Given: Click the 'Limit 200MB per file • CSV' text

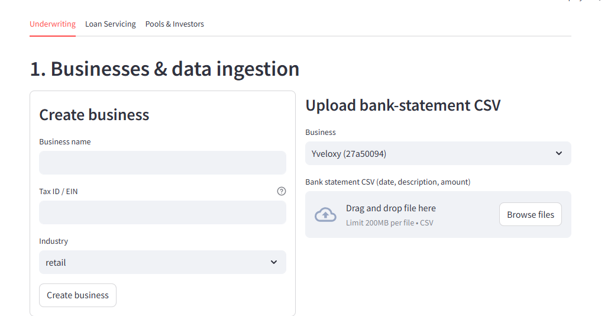Looking at the screenshot, I should (390, 223).
